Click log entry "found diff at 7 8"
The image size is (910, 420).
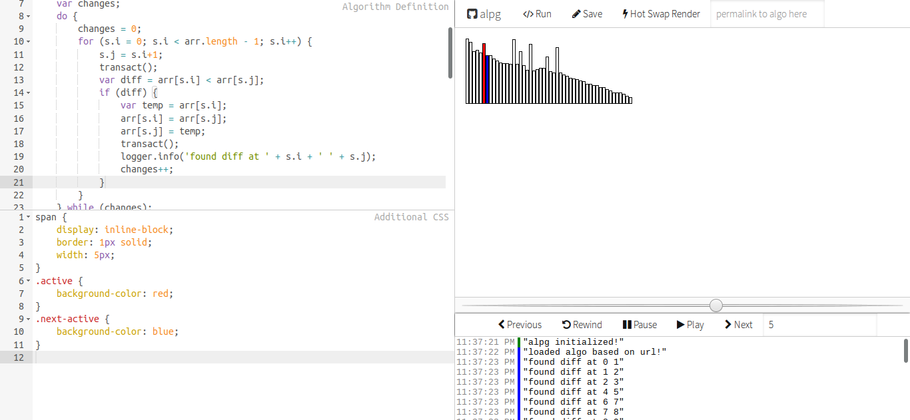[573, 412]
